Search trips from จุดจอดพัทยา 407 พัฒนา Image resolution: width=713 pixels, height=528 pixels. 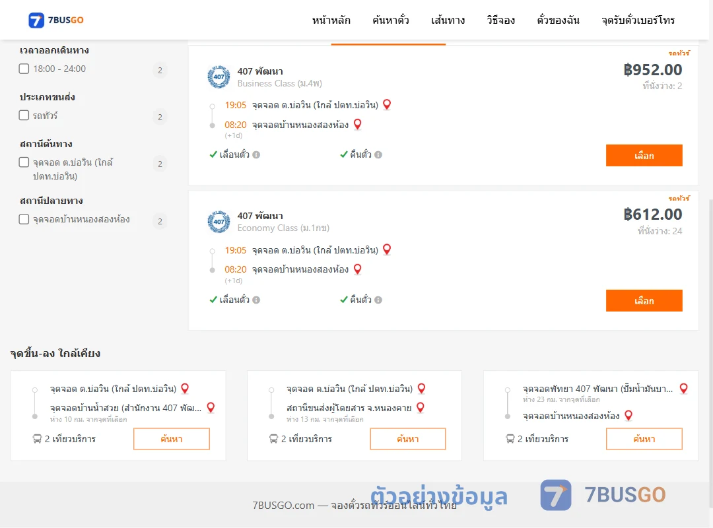coord(644,439)
